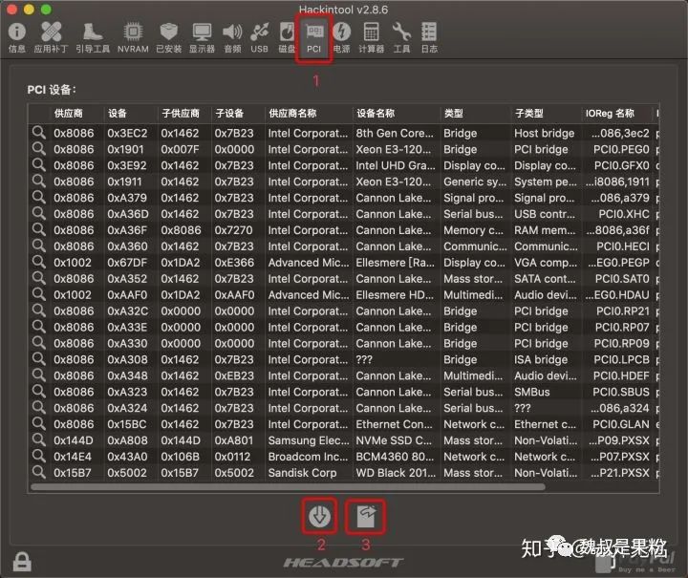Click the horizontal scrollbar under the table
The width and height of the screenshot is (688, 578).
288,487
